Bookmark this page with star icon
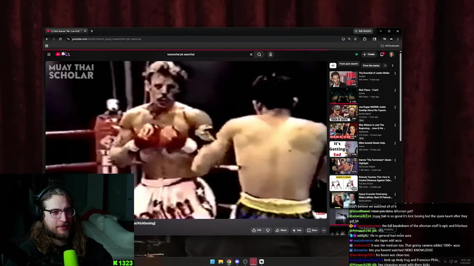 (x=355, y=39)
